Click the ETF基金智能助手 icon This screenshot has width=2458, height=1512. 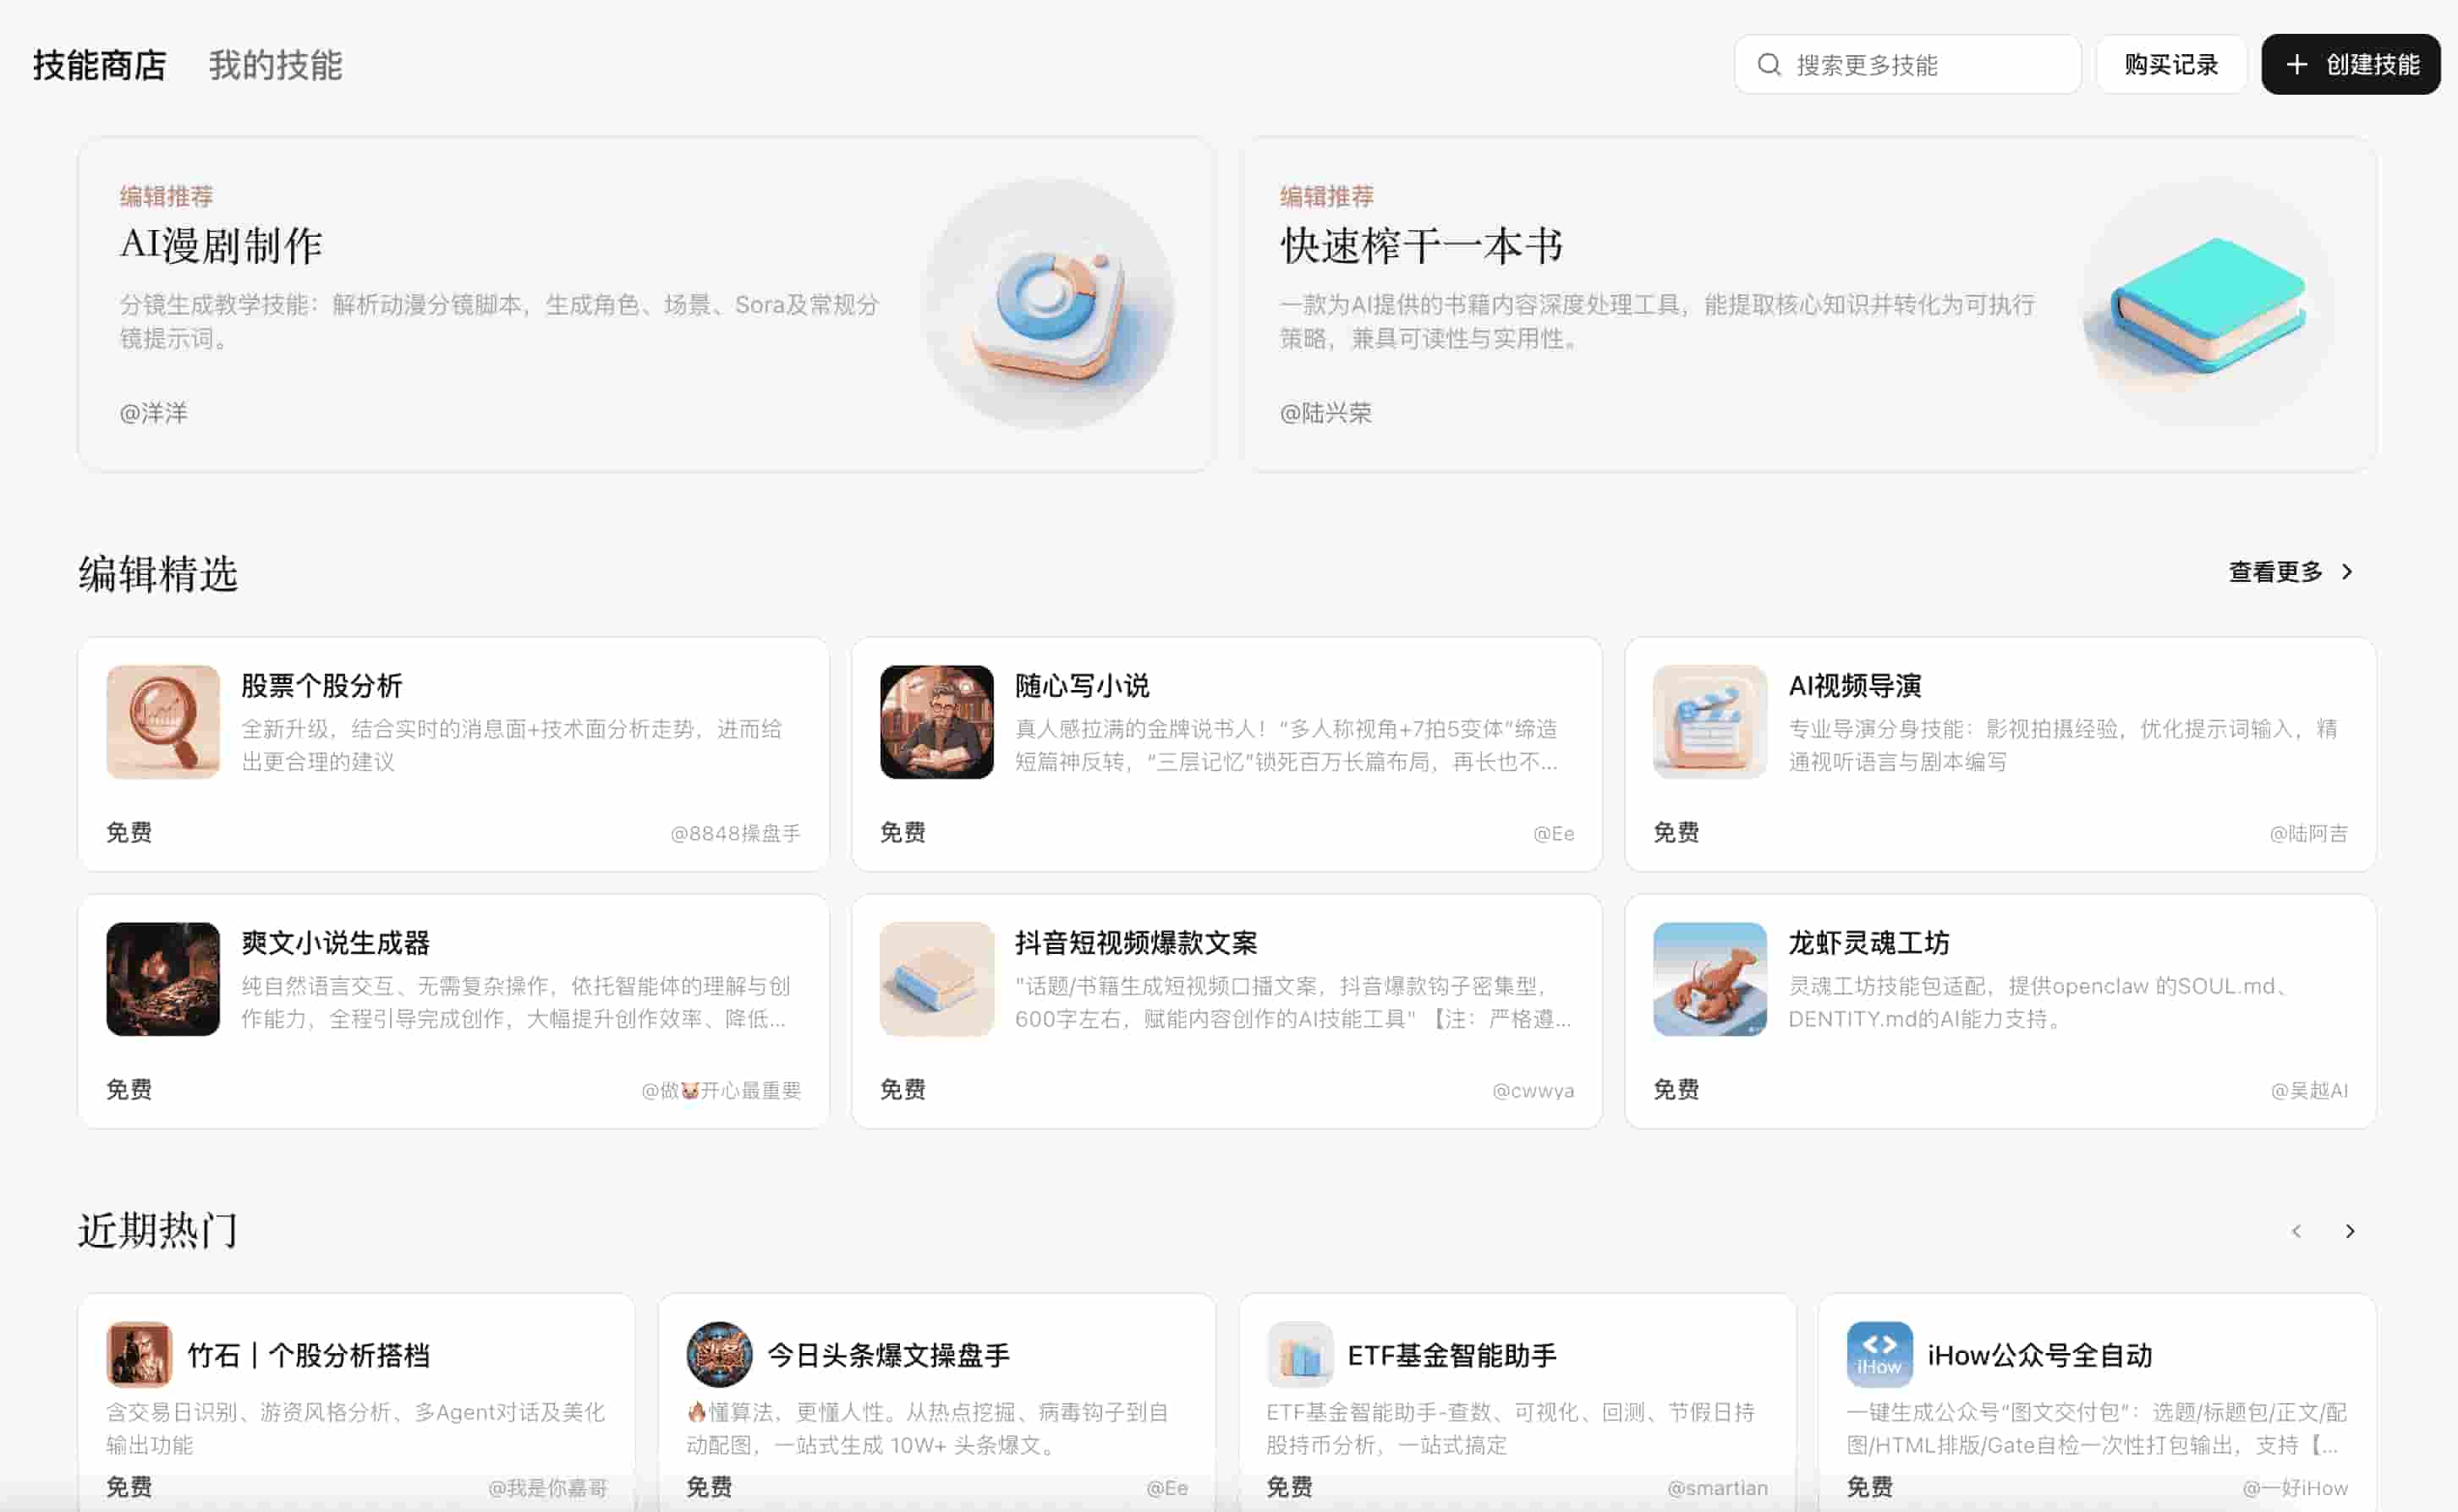(1299, 1354)
